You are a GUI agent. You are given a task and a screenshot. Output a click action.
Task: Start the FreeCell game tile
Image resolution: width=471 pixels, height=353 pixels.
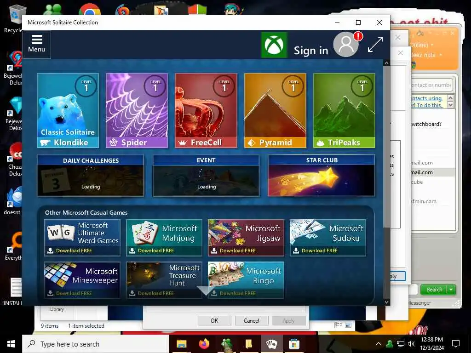[206, 110]
